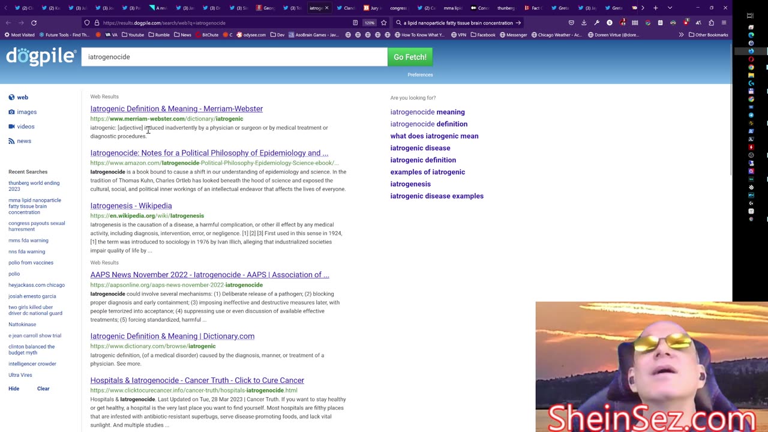Open the Other Bookmarks folder
This screenshot has height=432, width=768.
coord(708,35)
